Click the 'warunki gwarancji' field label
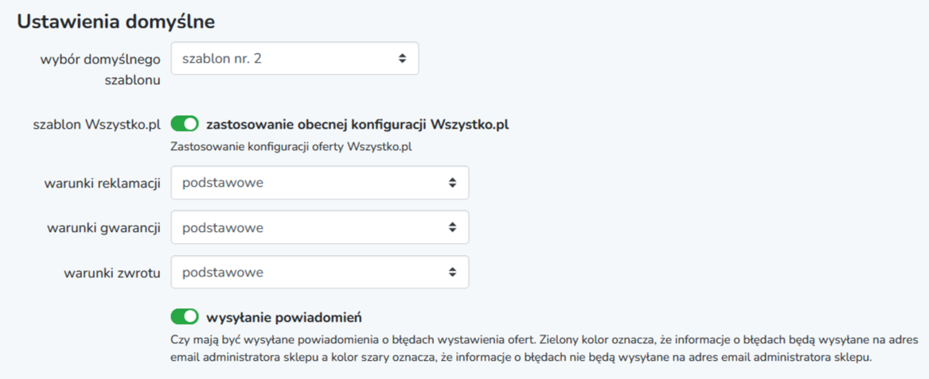929x379 pixels. (x=103, y=228)
